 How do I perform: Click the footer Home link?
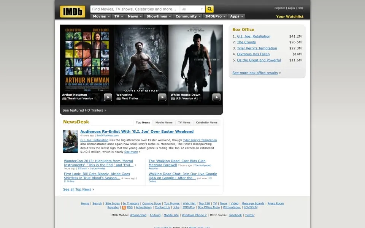85,203
